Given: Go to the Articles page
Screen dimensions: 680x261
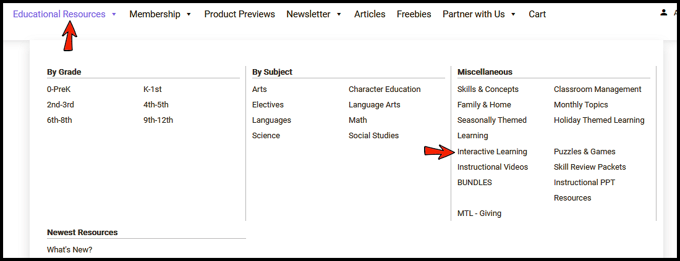Looking at the screenshot, I should click(370, 14).
